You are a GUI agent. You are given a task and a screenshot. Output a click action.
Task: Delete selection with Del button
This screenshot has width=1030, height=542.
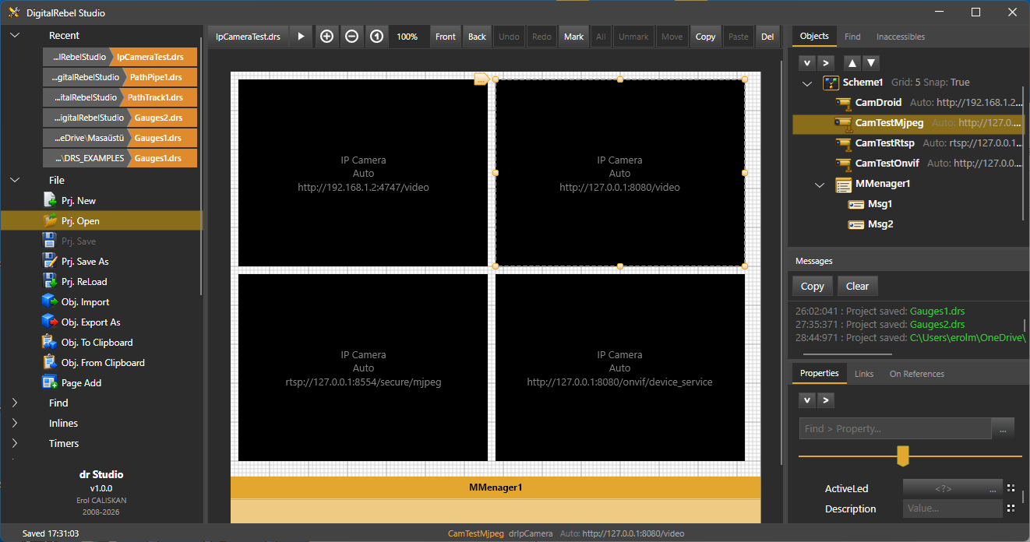767,37
